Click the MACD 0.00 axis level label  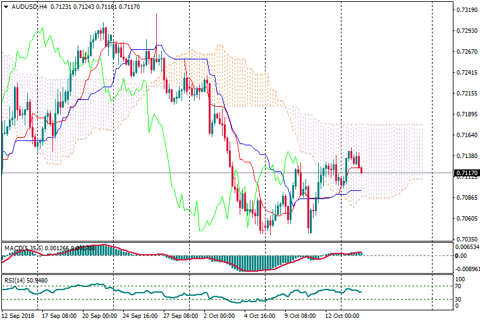click(x=462, y=256)
